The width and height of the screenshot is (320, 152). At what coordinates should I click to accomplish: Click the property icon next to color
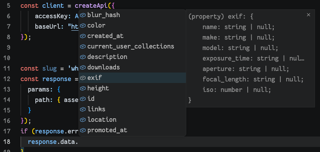pyautogui.click(x=83, y=26)
